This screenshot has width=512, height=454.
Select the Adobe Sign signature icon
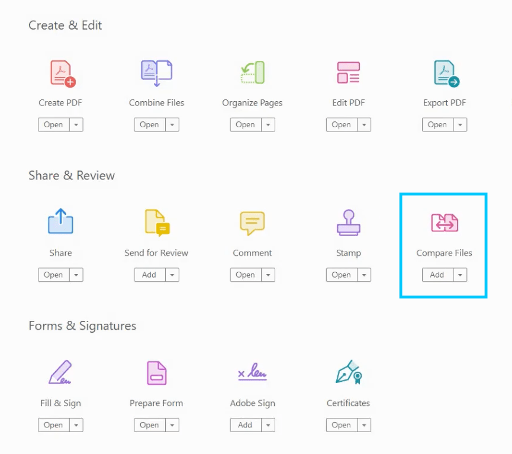point(252,373)
